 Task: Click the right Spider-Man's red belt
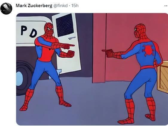147,67
